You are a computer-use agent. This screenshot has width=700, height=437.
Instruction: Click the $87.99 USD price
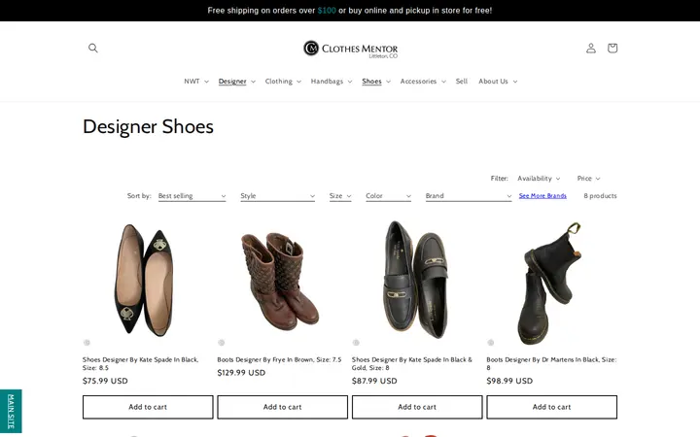click(x=374, y=381)
